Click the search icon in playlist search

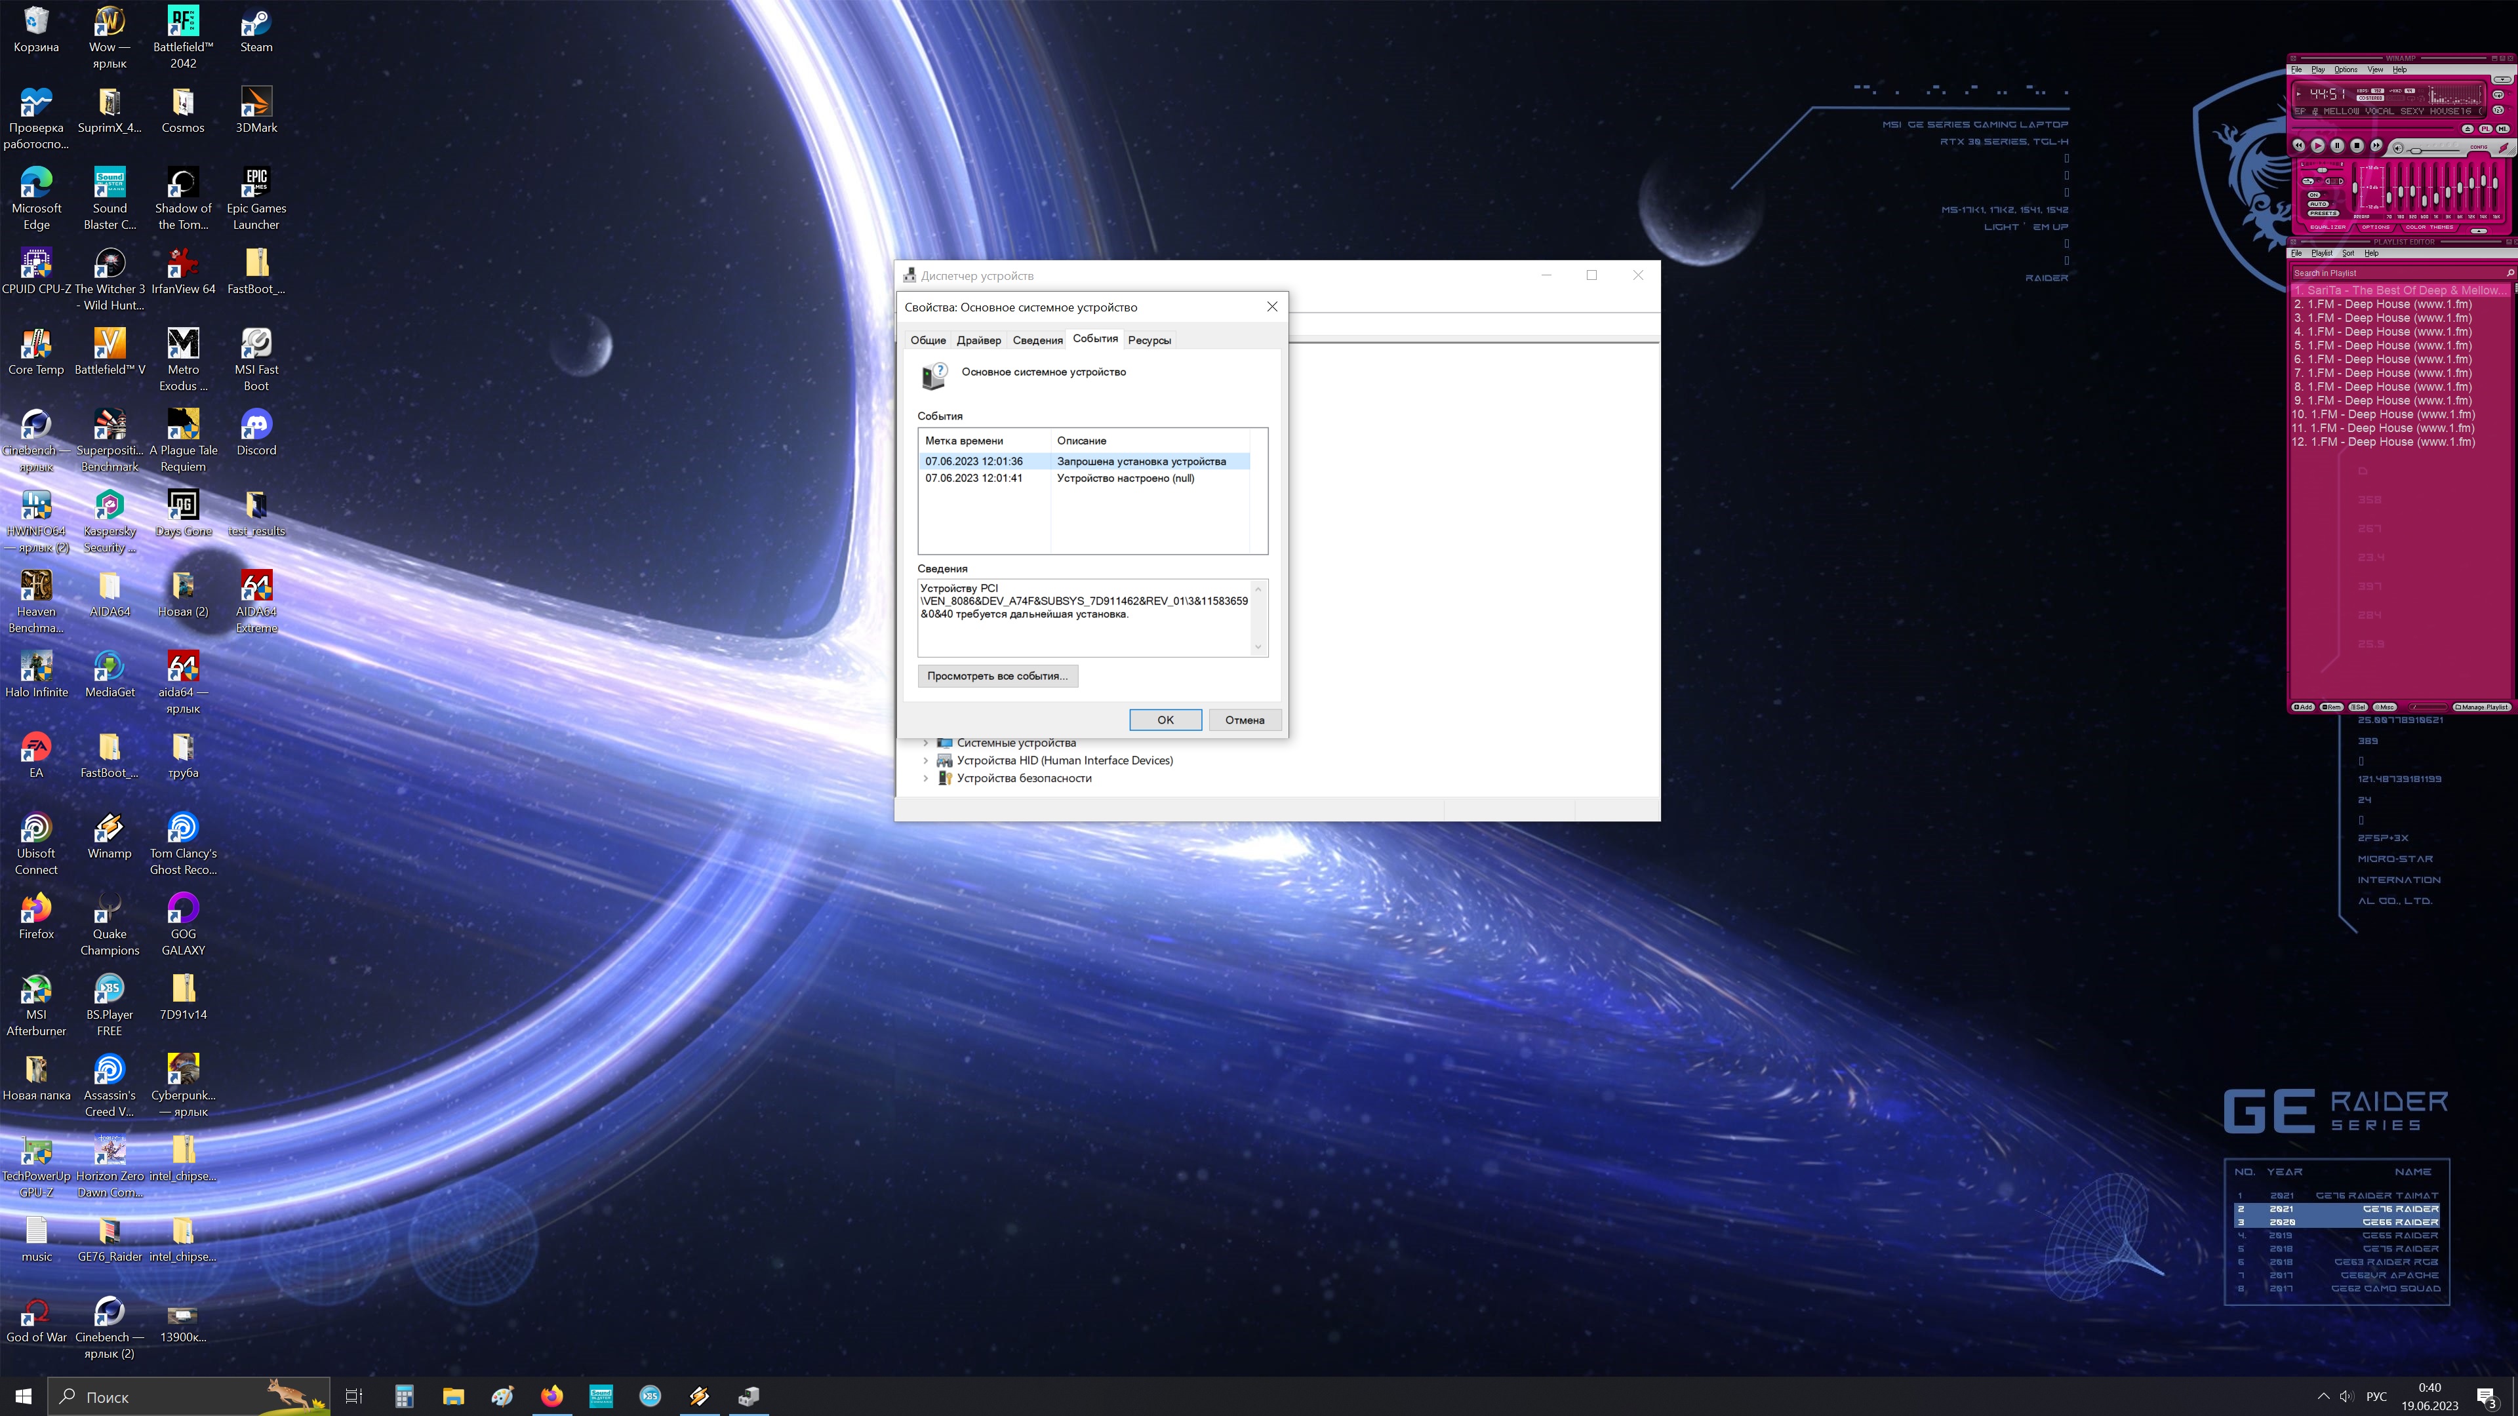(2509, 273)
